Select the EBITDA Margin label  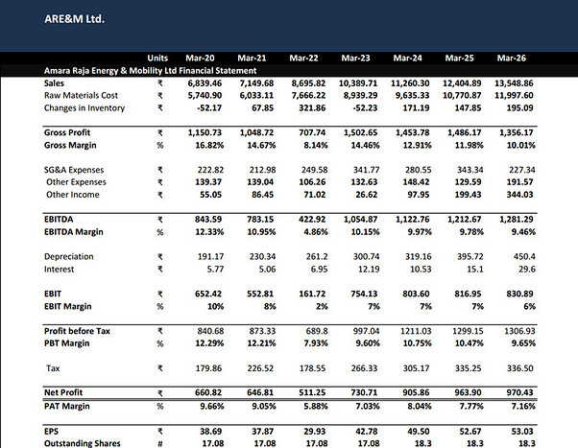coord(74,232)
